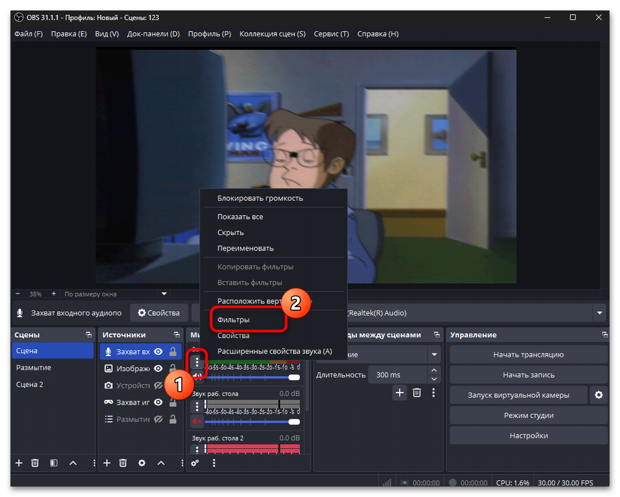Select Переименовать in the context menu

pos(273,248)
